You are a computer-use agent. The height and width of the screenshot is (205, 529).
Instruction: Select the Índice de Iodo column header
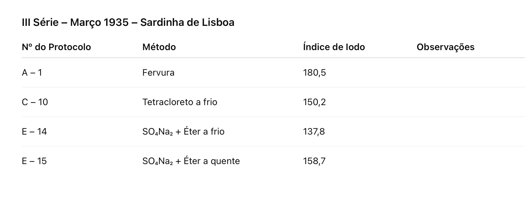(x=334, y=47)
